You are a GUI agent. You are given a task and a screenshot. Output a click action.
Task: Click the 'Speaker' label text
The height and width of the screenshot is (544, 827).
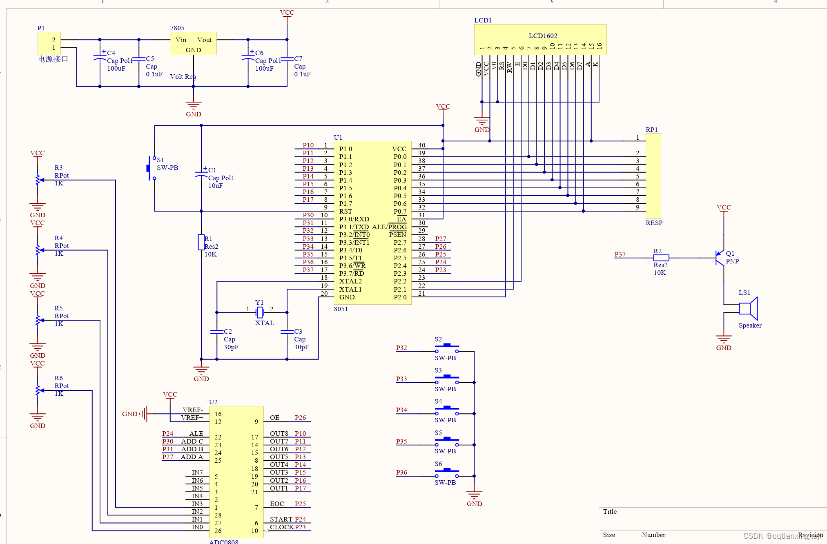pyautogui.click(x=750, y=325)
